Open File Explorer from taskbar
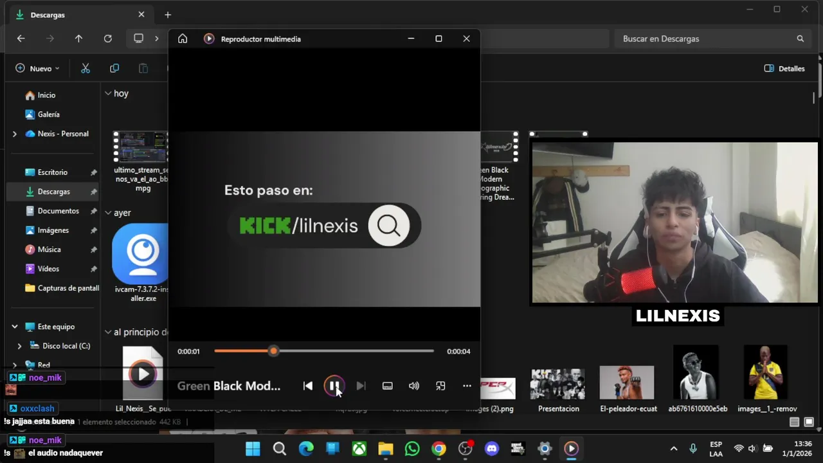Viewport: 823px width, 463px height. pos(385,449)
